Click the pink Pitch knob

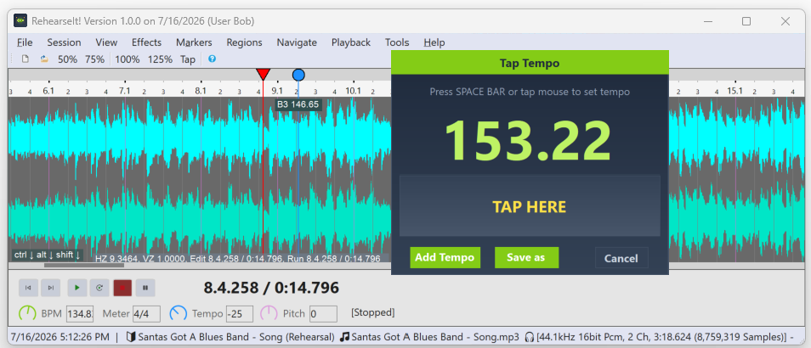coord(269,313)
